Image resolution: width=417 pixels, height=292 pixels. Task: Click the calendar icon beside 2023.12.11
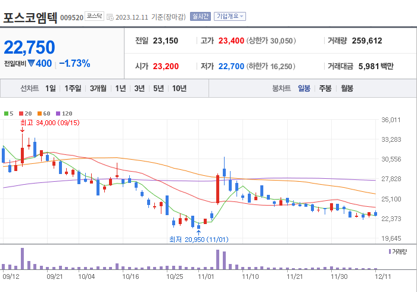click(110, 17)
